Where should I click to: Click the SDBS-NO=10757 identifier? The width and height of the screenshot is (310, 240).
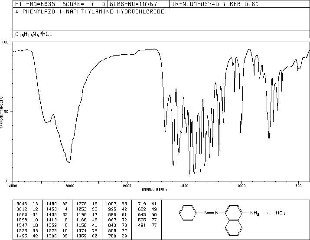134,4
